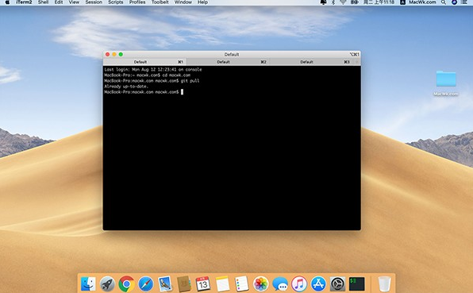The height and width of the screenshot is (293, 473).
Task: Switch to the third Default tab ⌘3
Action: [311, 62]
